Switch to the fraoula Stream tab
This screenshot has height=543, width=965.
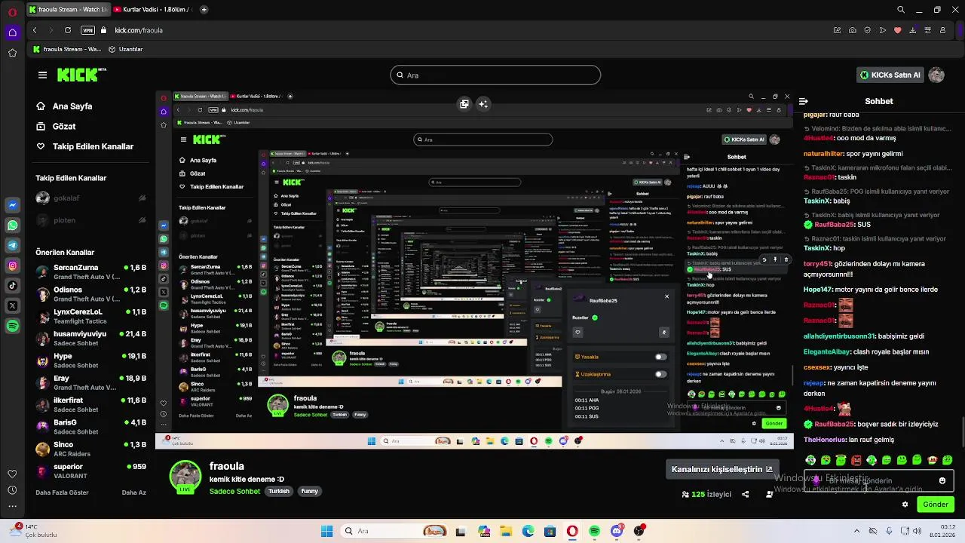[x=69, y=10]
